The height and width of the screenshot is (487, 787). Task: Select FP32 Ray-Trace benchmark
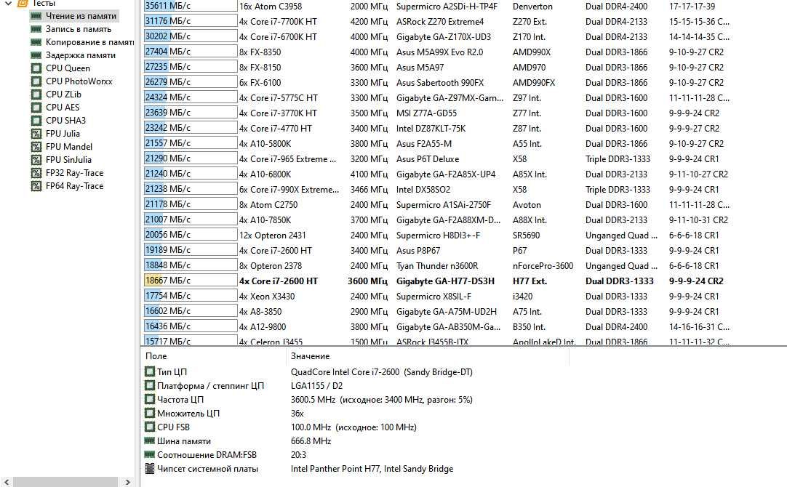click(x=74, y=172)
